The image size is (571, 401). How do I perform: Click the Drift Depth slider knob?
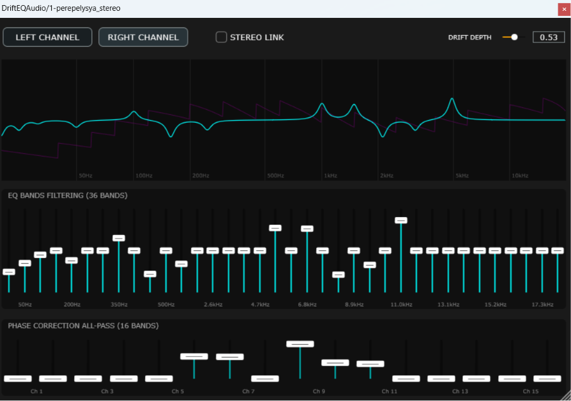coord(514,37)
